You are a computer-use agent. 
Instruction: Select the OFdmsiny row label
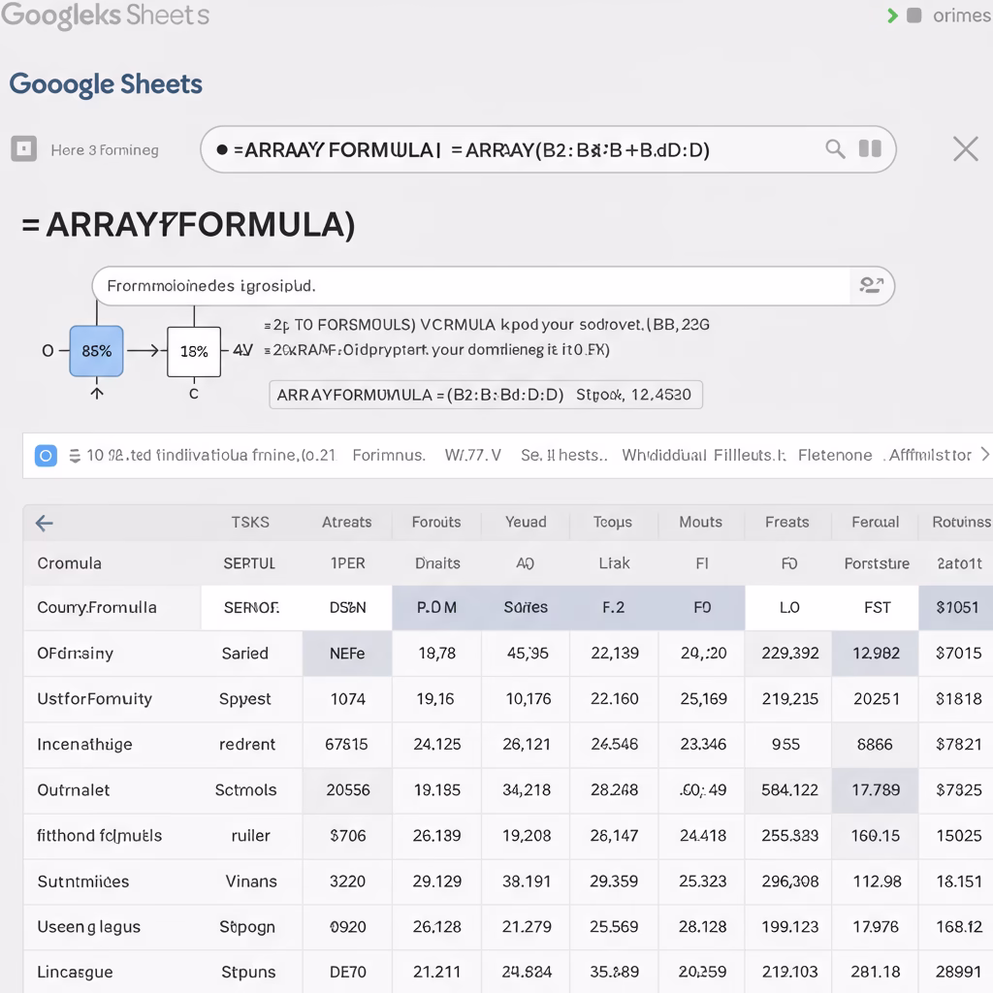coord(75,654)
